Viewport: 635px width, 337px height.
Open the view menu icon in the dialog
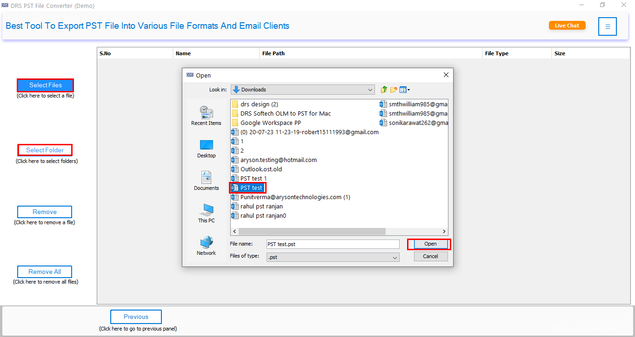405,90
